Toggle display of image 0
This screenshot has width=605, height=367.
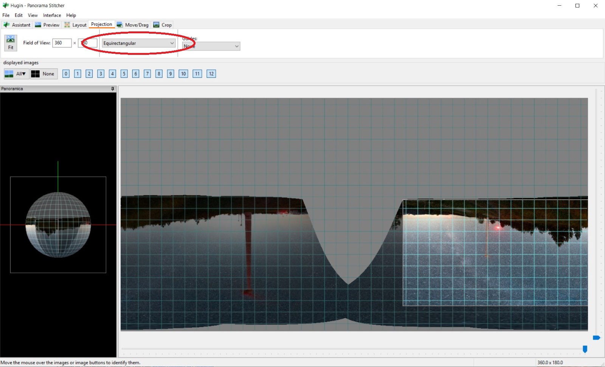click(66, 74)
